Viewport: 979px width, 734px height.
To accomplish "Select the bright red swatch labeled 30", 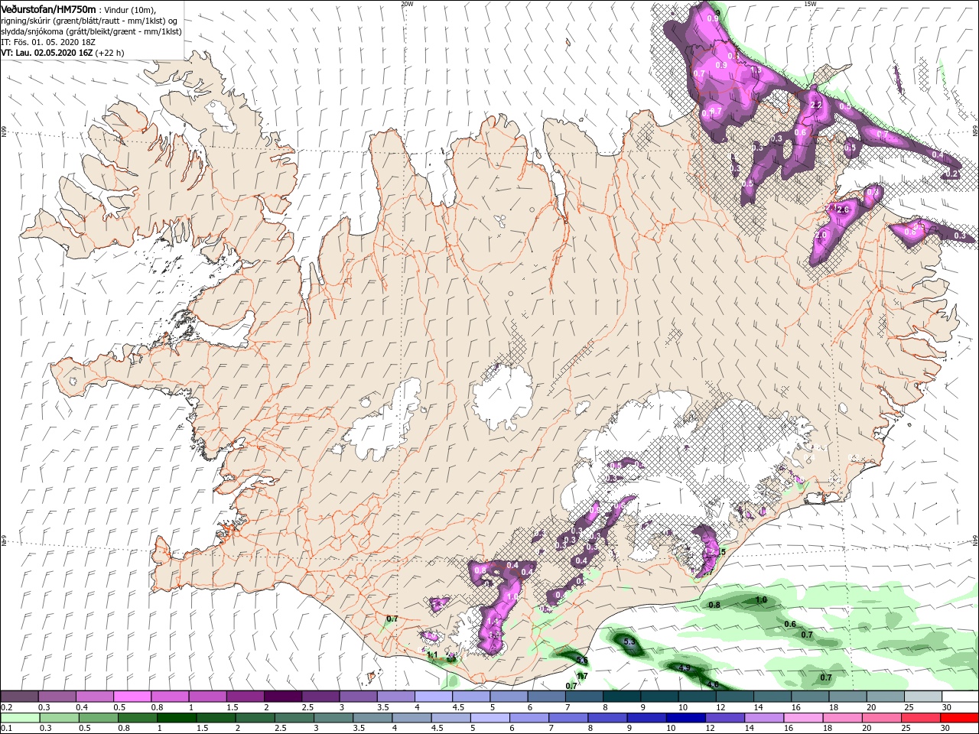I will tap(959, 718).
